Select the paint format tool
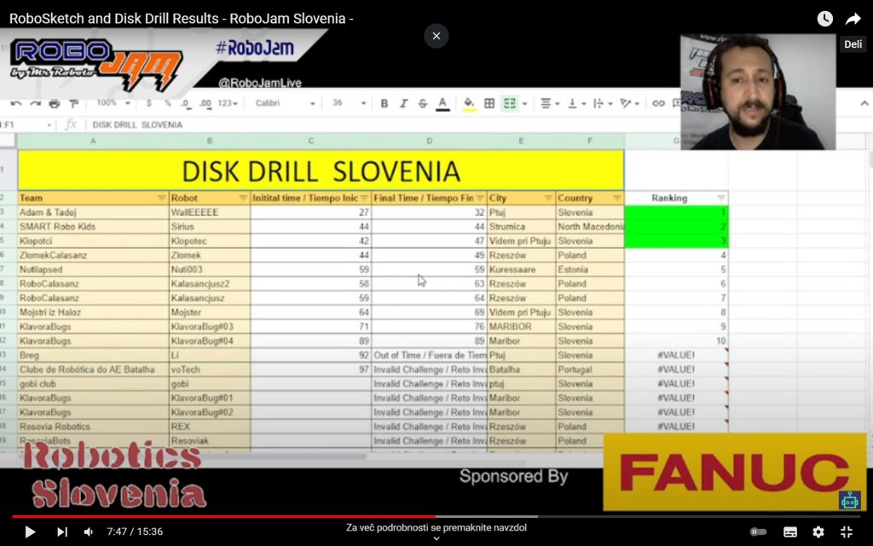 pos(73,103)
